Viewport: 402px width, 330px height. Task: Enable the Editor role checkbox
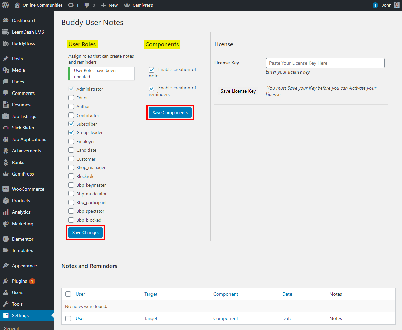tap(71, 98)
